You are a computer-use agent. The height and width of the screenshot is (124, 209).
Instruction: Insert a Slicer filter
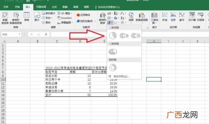[192, 17]
